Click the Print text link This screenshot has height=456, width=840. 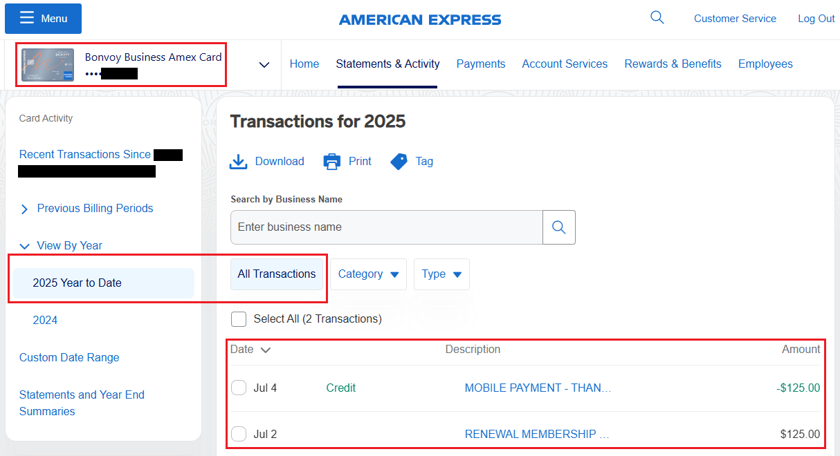tap(360, 161)
